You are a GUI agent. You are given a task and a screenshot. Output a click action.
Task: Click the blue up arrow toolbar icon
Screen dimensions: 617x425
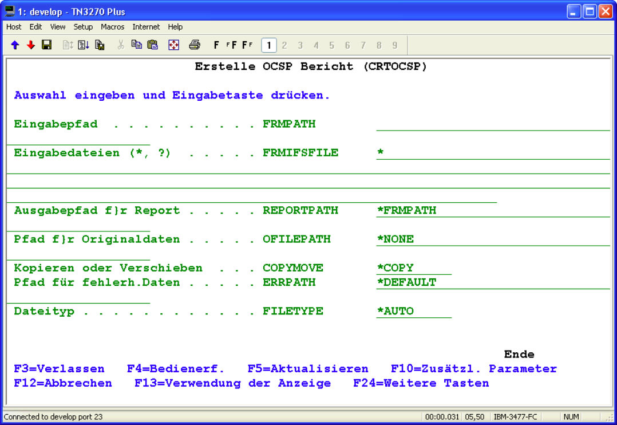(x=15, y=45)
